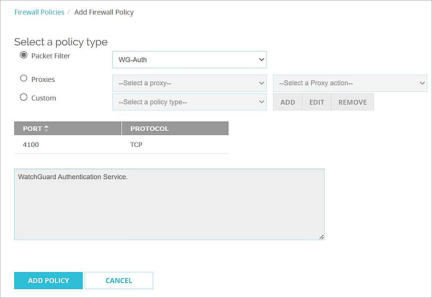Cancel adding the firewall policy

click(118, 280)
